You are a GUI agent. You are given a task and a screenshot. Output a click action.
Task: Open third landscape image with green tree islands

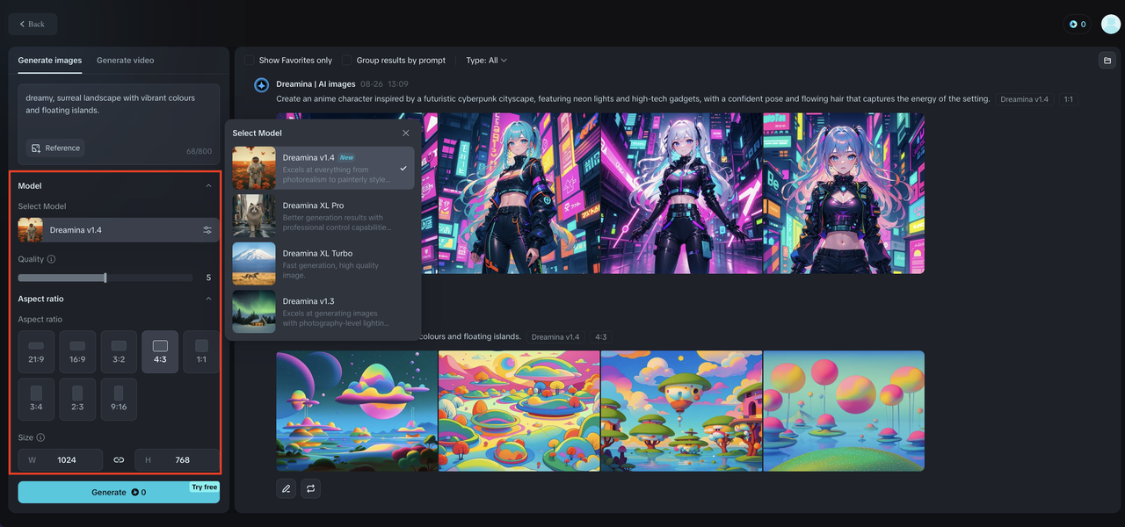[681, 411]
